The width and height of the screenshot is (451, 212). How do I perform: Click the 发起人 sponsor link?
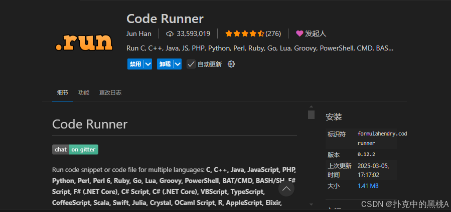coord(316,33)
